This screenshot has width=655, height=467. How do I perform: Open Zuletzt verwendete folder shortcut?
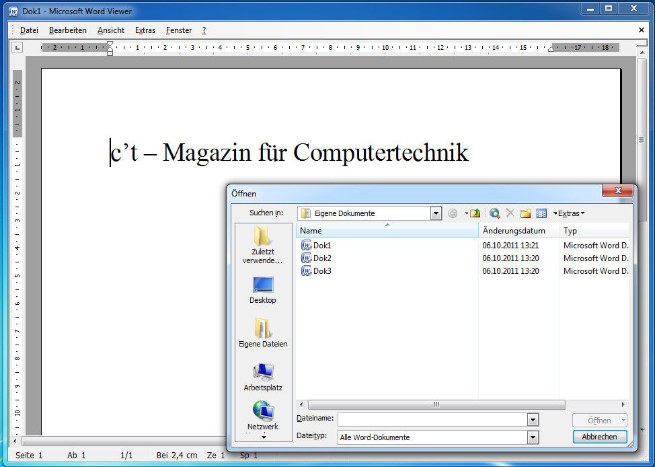click(x=263, y=245)
